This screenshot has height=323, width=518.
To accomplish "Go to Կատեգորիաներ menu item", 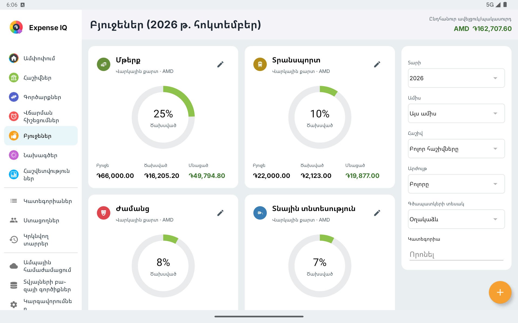I will pos(41,201).
